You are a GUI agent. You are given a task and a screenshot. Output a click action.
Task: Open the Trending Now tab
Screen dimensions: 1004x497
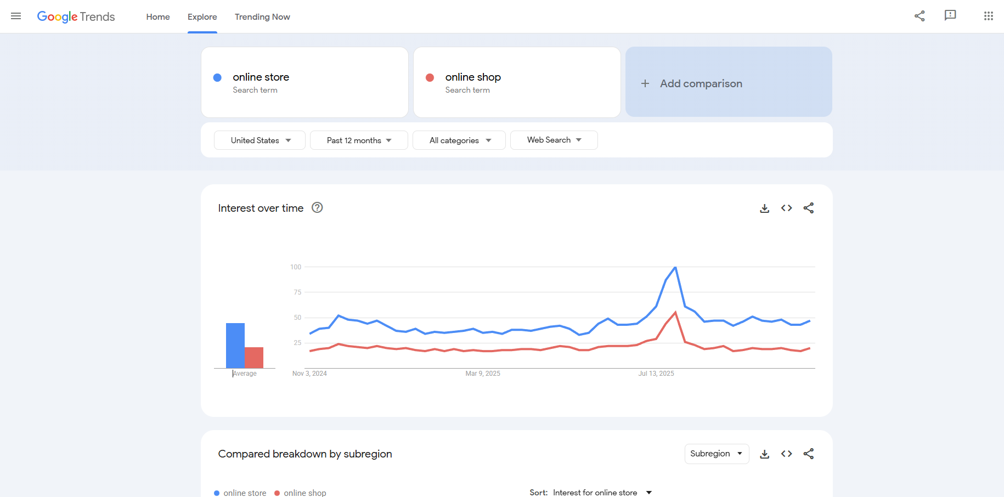pyautogui.click(x=262, y=17)
